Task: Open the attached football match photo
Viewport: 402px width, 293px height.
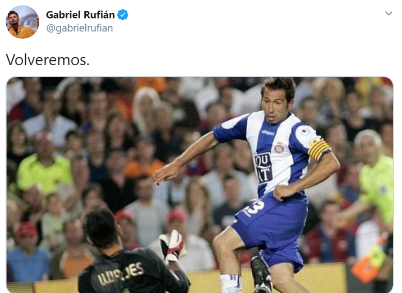Action: point(200,185)
